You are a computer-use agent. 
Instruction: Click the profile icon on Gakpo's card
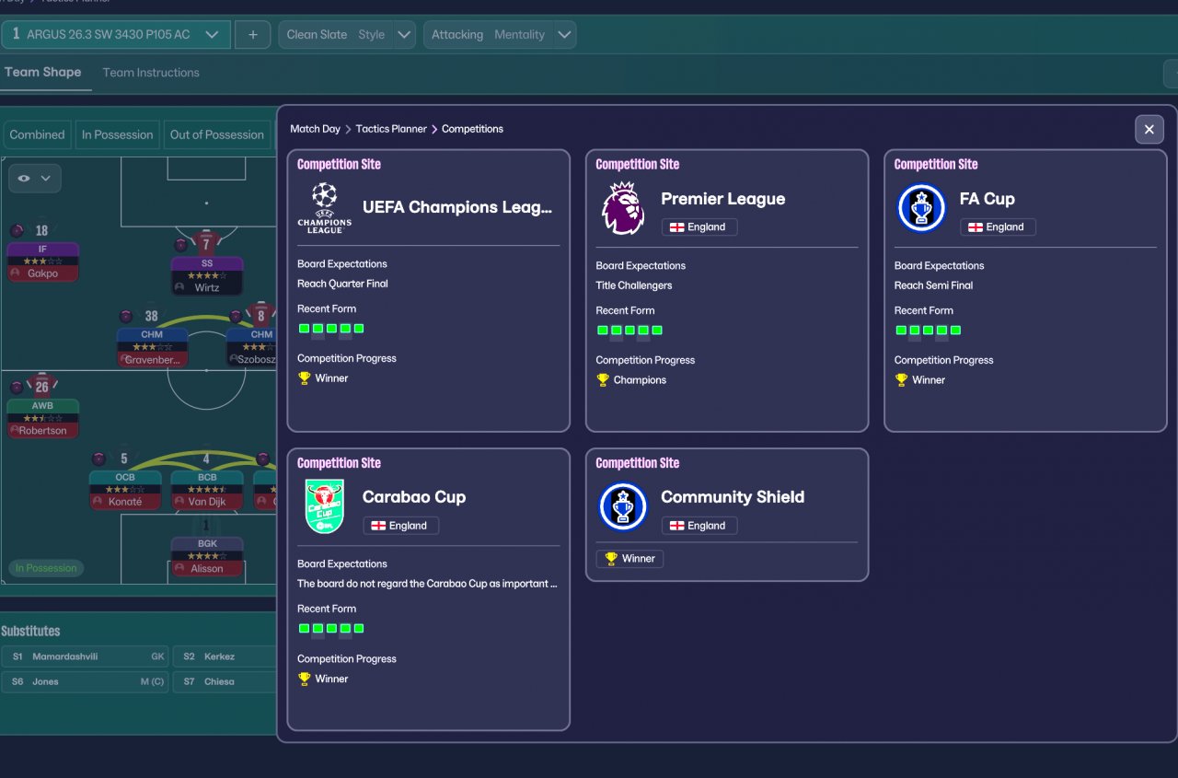(15, 274)
